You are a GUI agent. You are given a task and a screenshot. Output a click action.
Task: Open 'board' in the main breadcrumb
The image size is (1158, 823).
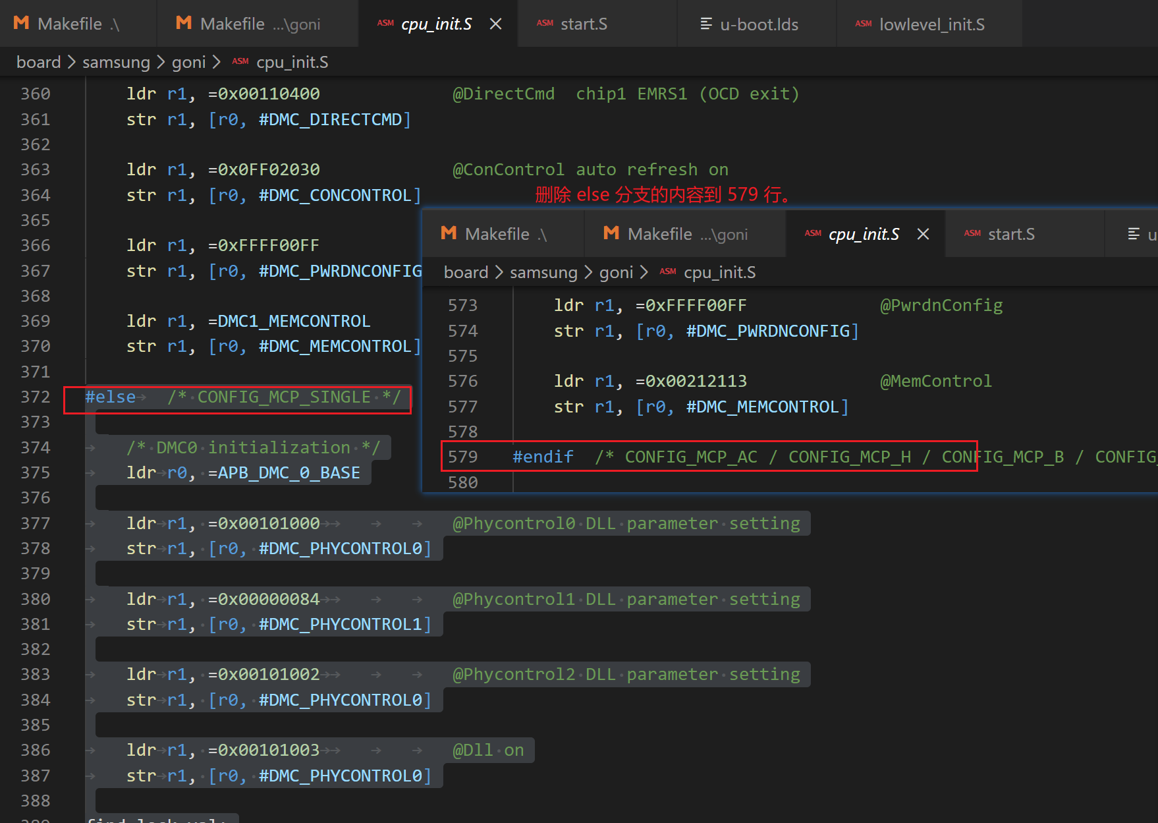38,62
